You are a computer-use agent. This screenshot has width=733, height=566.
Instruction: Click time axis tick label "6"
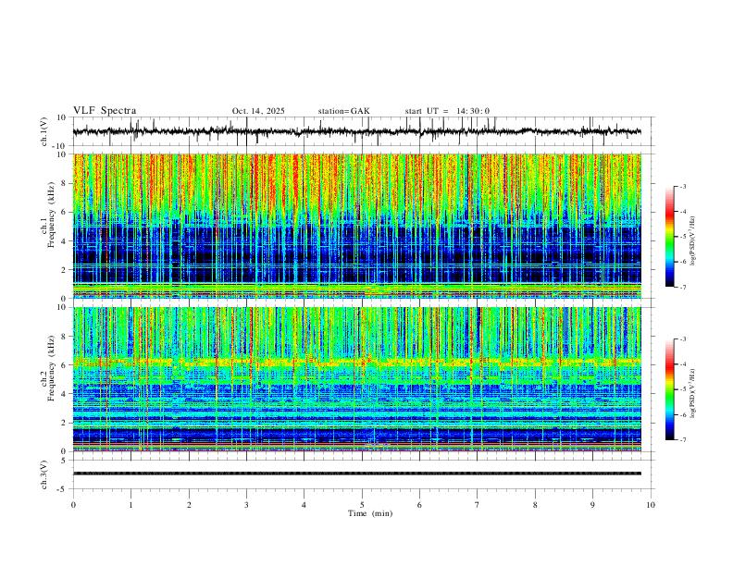[x=420, y=505]
